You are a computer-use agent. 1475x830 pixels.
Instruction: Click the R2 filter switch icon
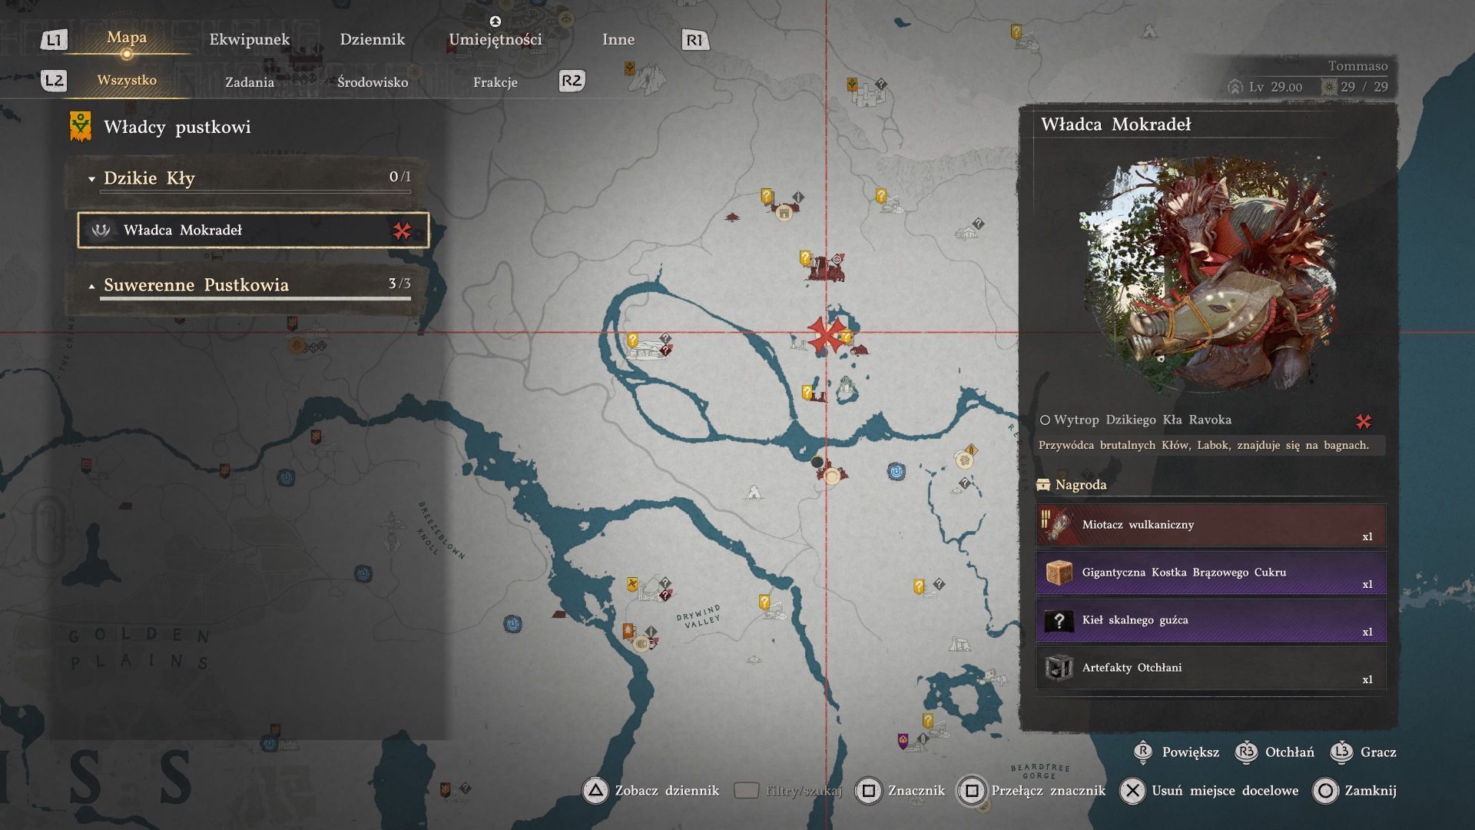[x=572, y=81]
